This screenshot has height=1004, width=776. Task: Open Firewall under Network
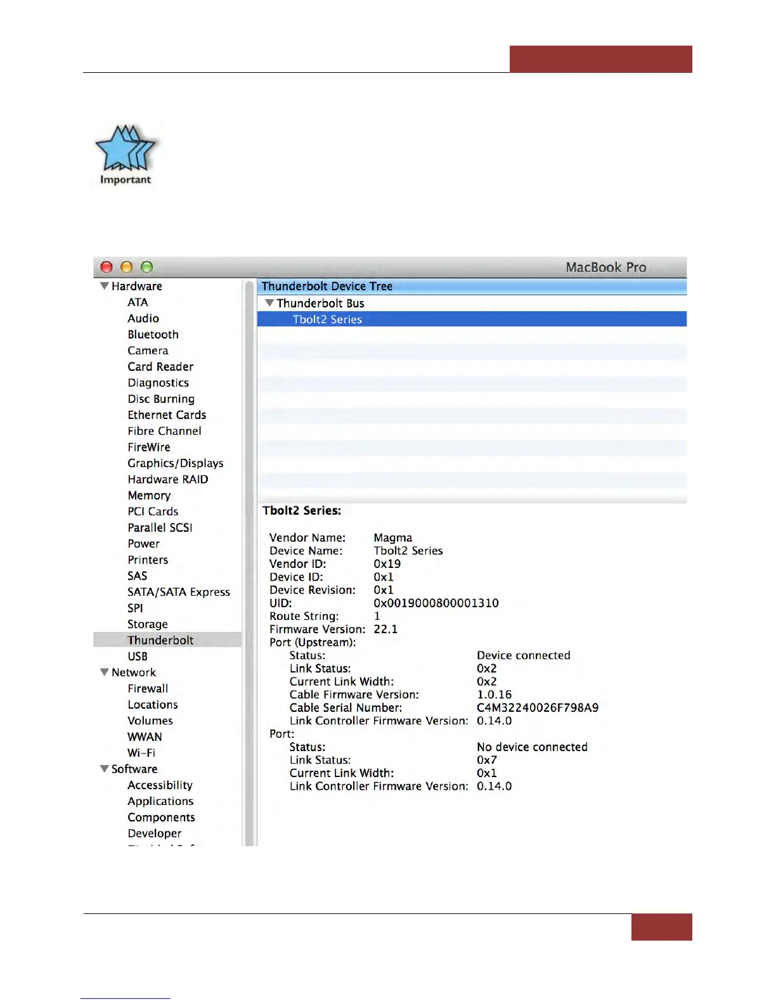click(x=148, y=688)
